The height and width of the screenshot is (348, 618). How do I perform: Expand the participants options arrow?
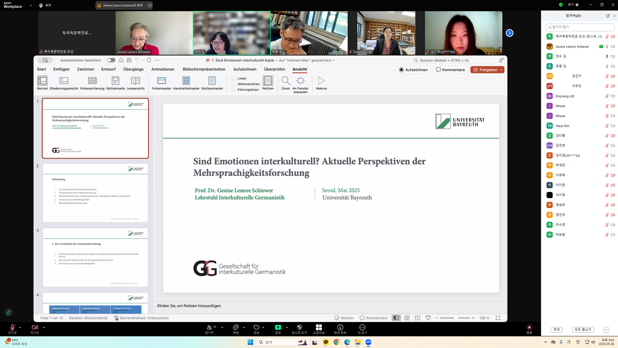[222, 327]
